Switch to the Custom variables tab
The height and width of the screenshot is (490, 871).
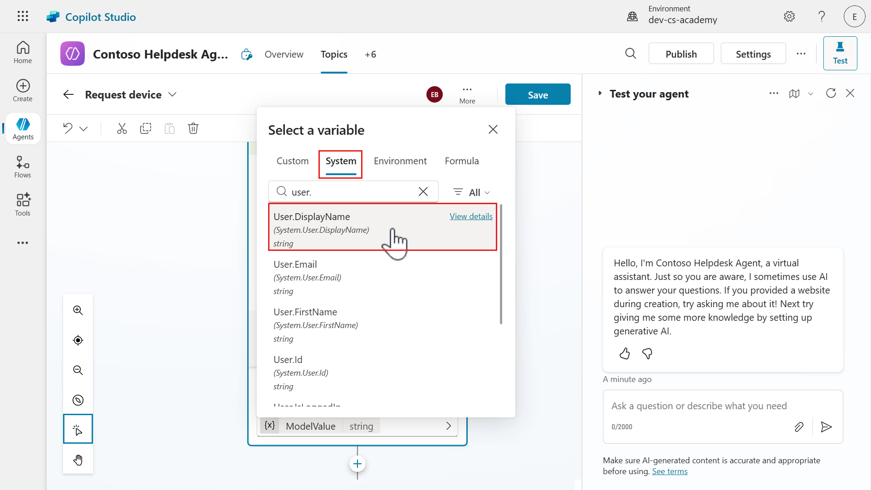pyautogui.click(x=292, y=161)
